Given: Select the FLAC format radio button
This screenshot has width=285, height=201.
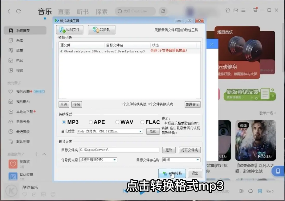Looking at the screenshot, I should [142, 122].
